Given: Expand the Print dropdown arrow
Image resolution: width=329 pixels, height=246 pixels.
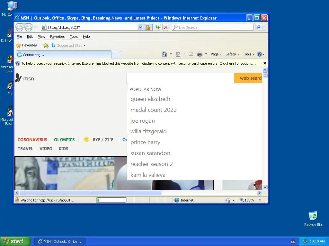Looking at the screenshot, I should (x=206, y=54).
